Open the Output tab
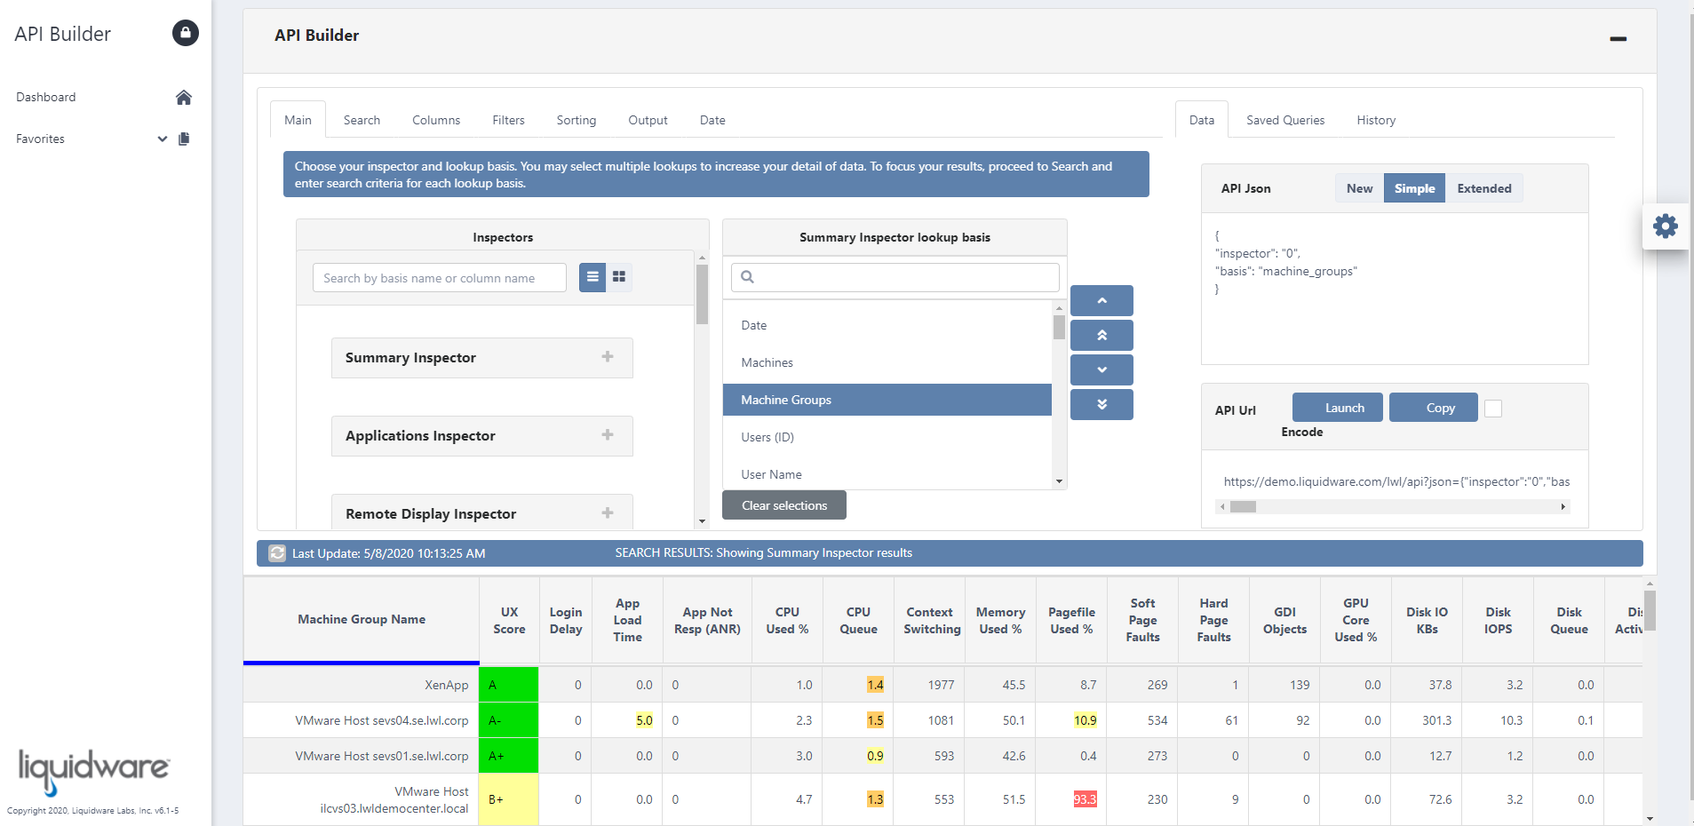This screenshot has height=826, width=1694. point(648,120)
